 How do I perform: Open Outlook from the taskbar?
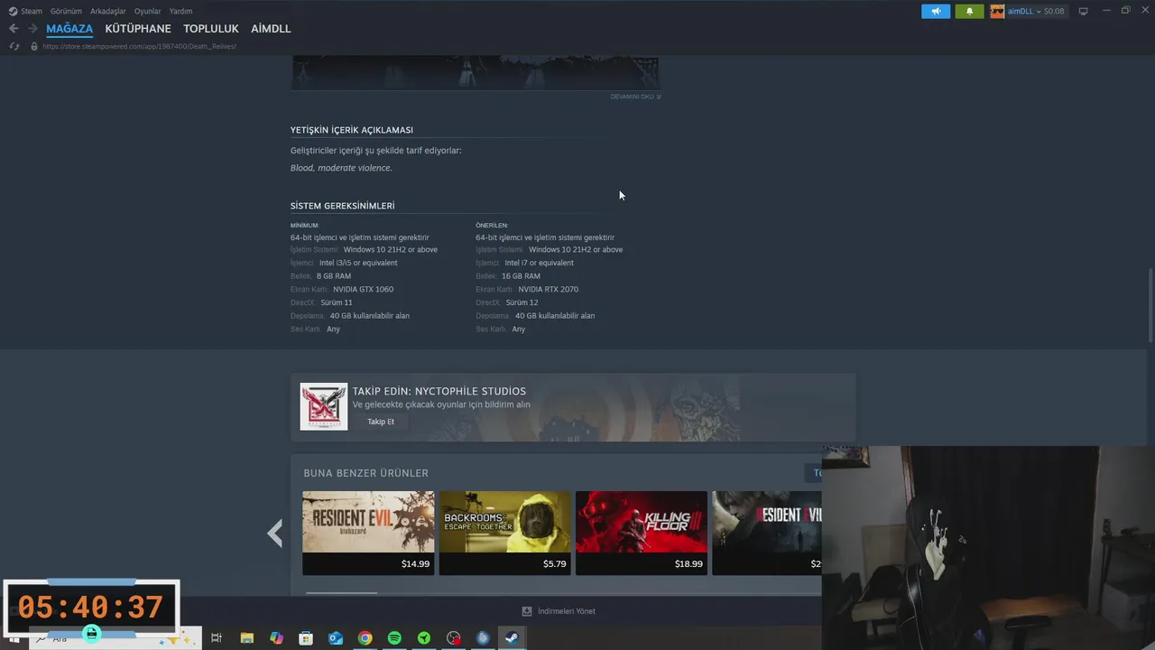click(336, 638)
